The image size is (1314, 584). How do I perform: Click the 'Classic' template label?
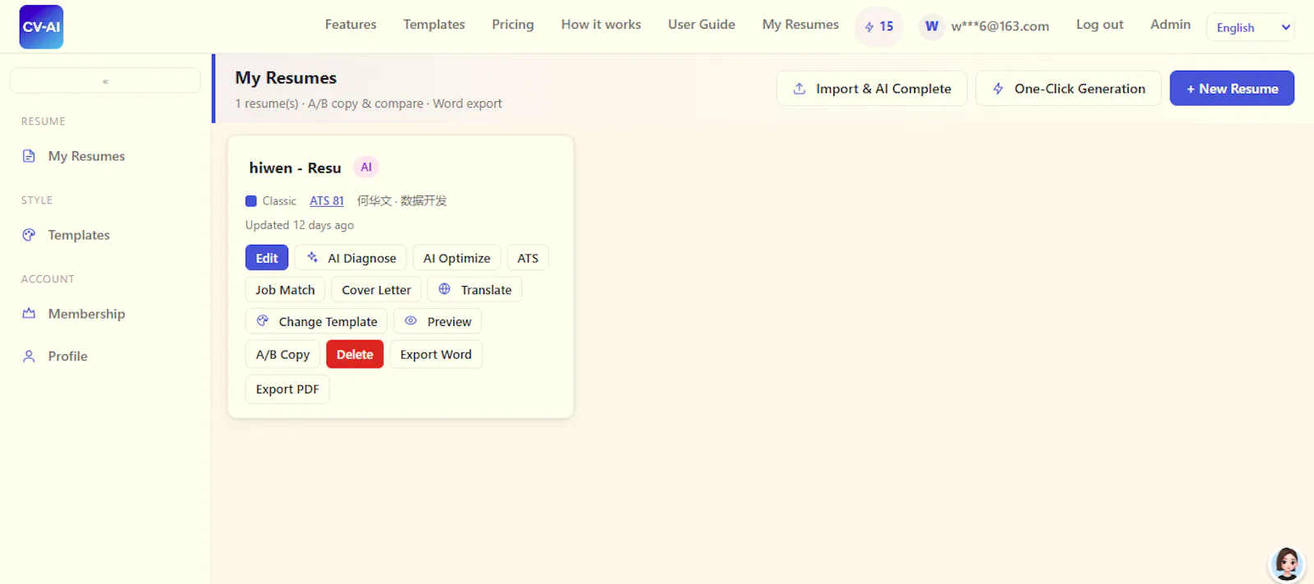point(279,201)
